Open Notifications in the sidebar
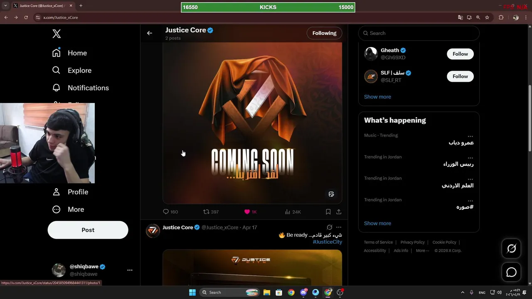Viewport: 532px width, 299px height. point(80,88)
